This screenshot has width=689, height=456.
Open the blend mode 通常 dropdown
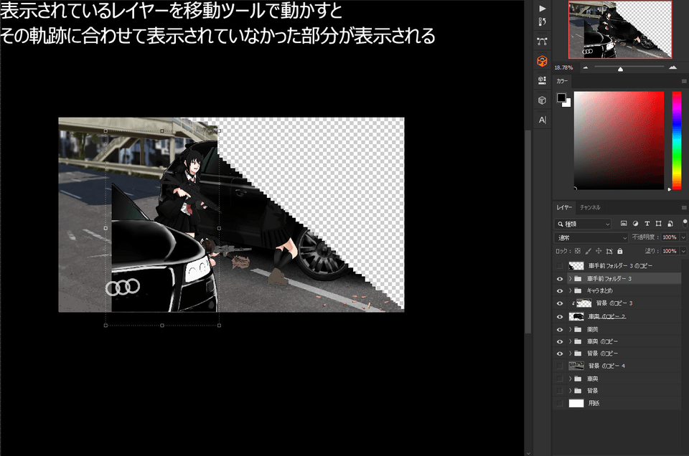(591, 237)
